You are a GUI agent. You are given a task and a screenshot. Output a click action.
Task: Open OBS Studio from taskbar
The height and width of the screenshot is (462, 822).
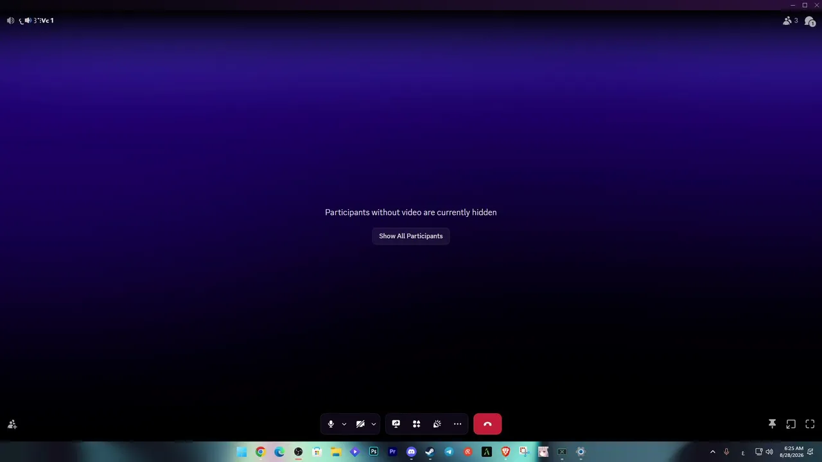(298, 452)
